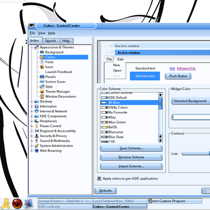Click the Save Scheme button
210x210 pixels.
click(131, 148)
